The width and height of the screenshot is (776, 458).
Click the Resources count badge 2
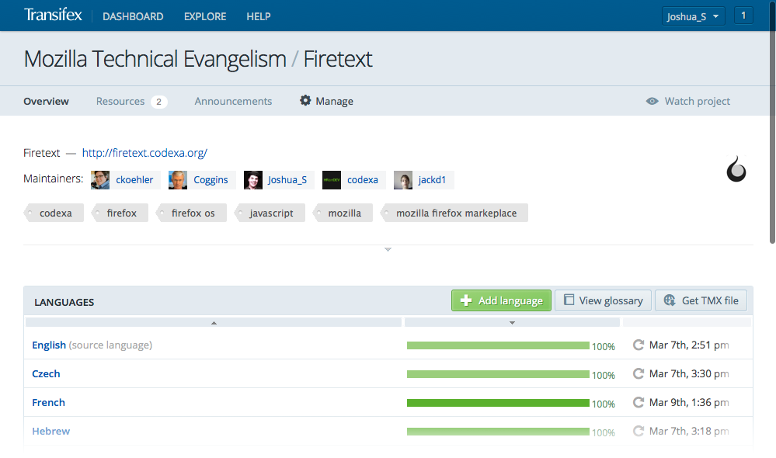tap(159, 102)
